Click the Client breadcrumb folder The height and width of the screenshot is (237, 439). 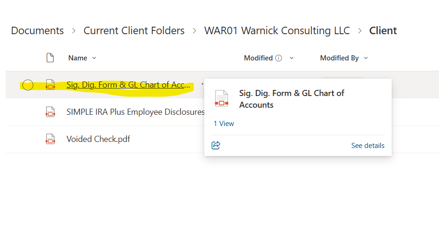(x=383, y=31)
